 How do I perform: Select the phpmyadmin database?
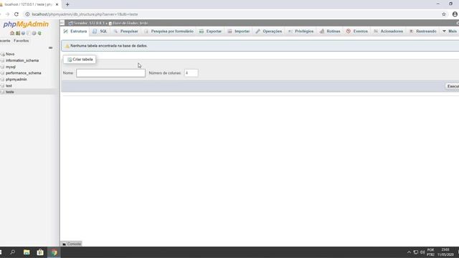point(16,80)
